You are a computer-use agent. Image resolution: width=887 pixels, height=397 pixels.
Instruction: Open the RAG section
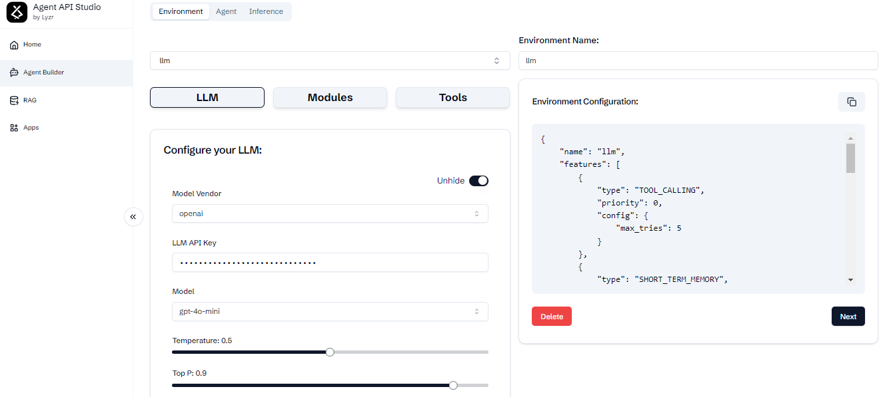[x=29, y=100]
